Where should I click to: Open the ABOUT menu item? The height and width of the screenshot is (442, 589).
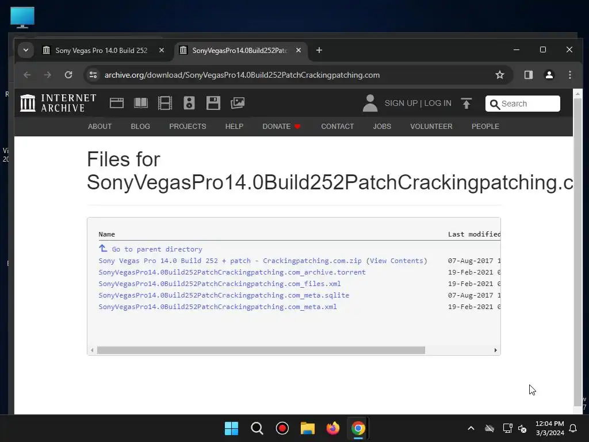pos(100,126)
